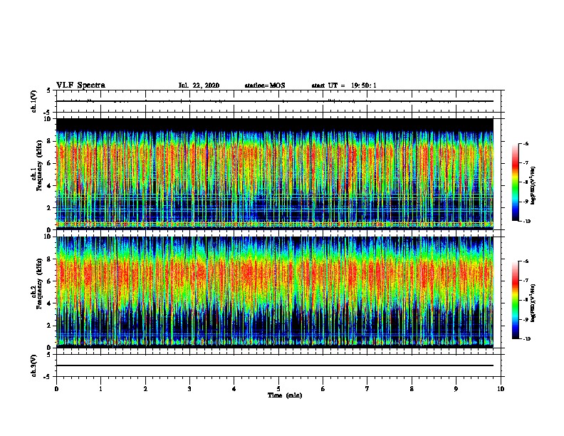Click the 'VLF Spectra' plot title
The image size is (564, 436).
(80, 85)
